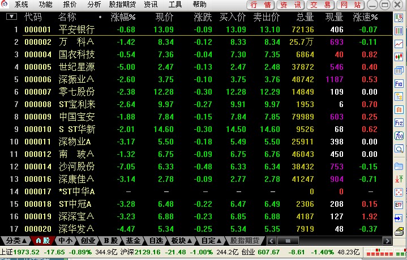Select the 沙河股份 stock name
Screen dimensions: 407x260
tap(76, 167)
